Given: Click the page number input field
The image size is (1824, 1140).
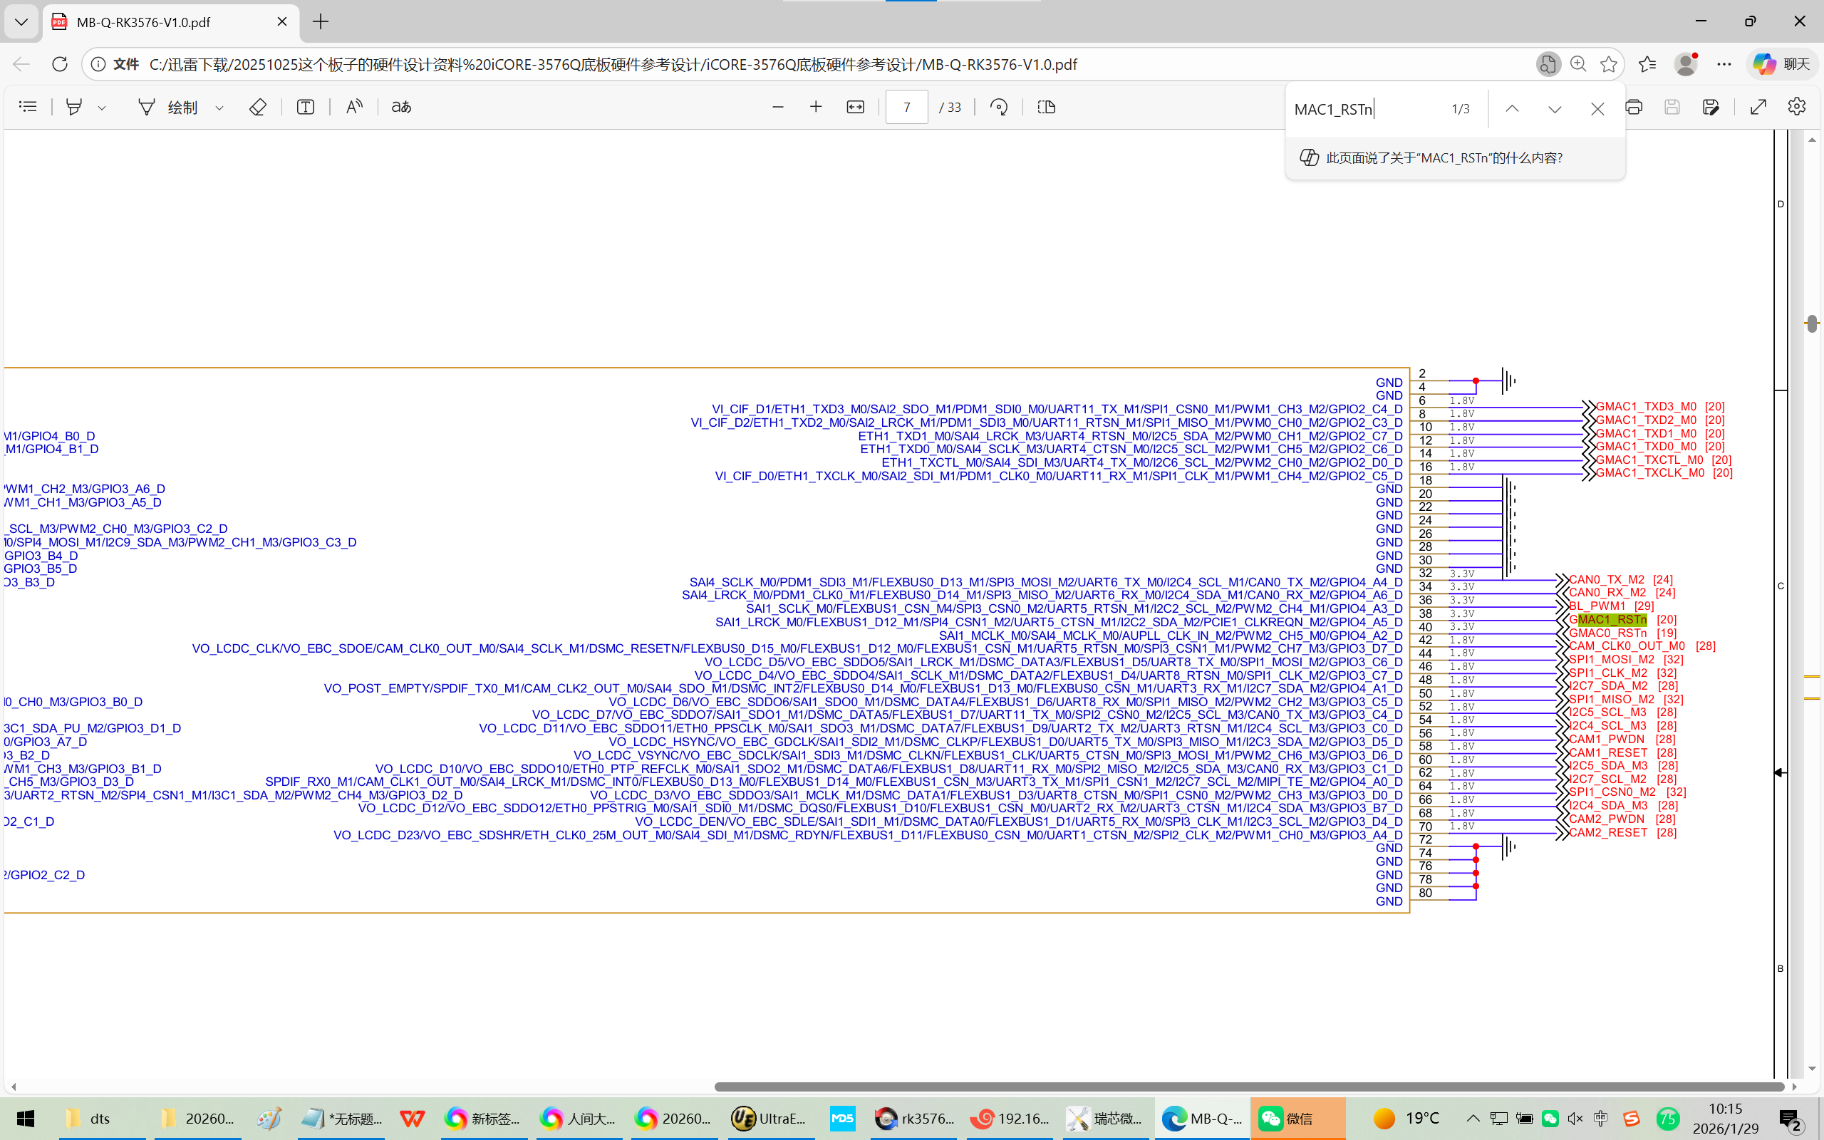Looking at the screenshot, I should pos(906,107).
